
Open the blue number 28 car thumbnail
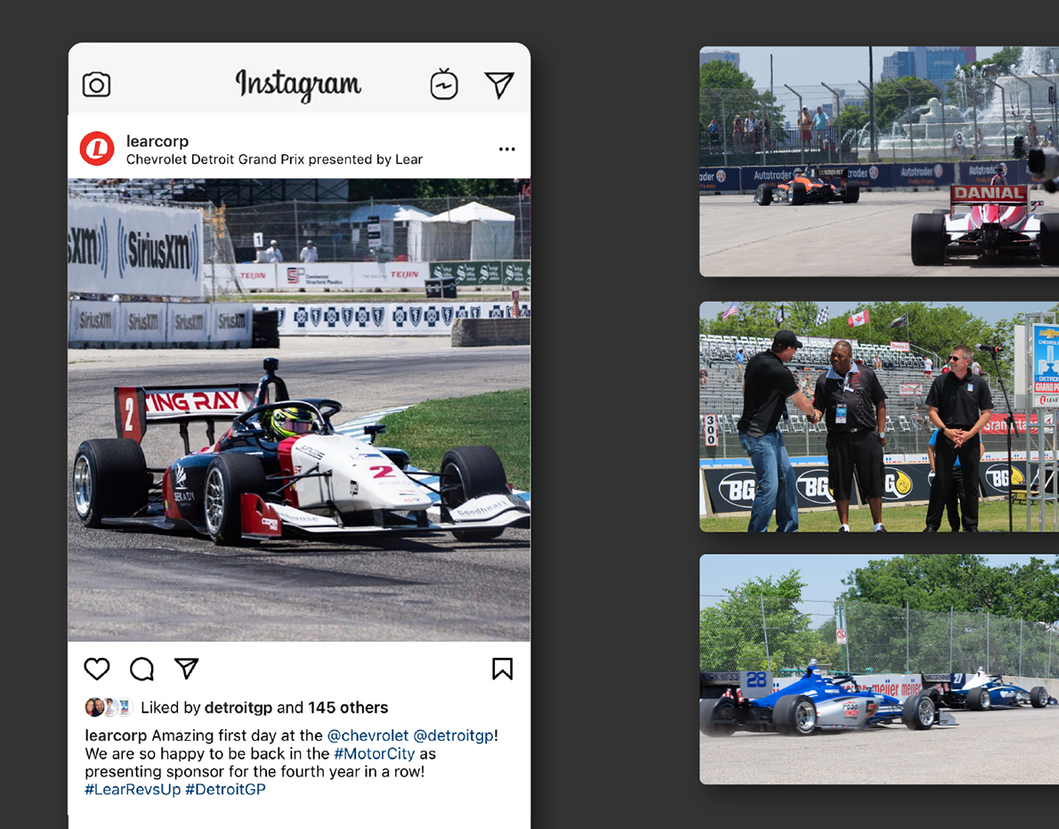tap(879, 670)
